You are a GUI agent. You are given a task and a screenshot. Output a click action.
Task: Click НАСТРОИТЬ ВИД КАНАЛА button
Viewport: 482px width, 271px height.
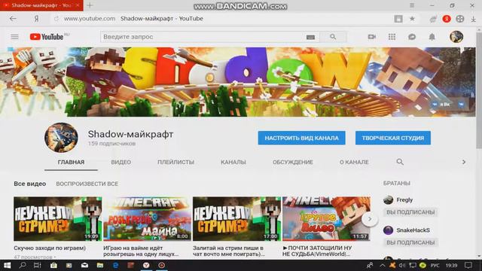coord(301,138)
